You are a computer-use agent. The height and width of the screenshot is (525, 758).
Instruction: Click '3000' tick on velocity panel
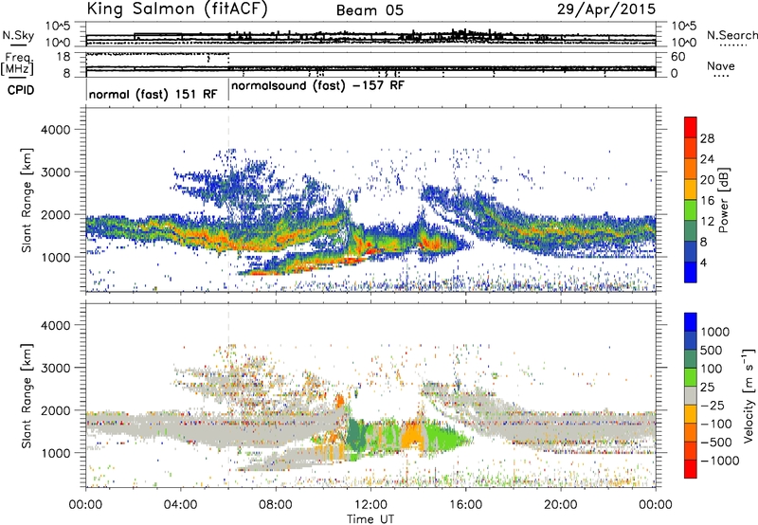(x=56, y=368)
